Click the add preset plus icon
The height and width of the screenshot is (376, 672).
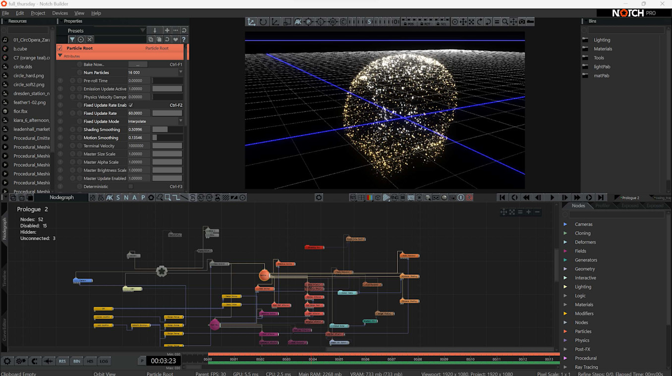tap(167, 31)
